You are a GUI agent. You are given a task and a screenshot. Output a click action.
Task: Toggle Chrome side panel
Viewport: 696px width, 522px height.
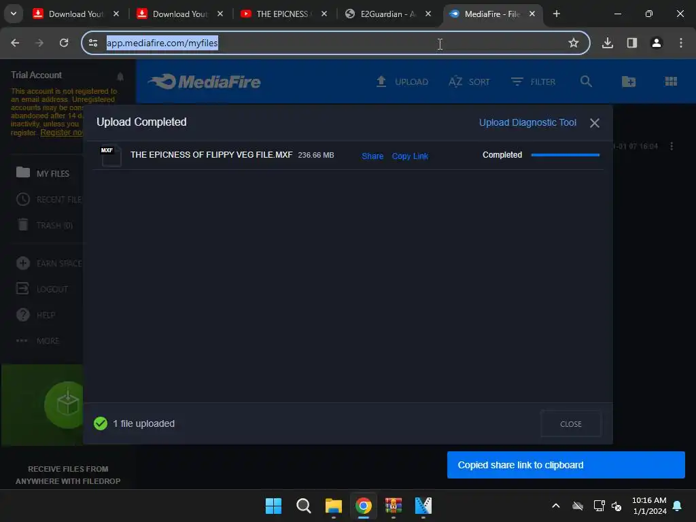click(x=631, y=43)
